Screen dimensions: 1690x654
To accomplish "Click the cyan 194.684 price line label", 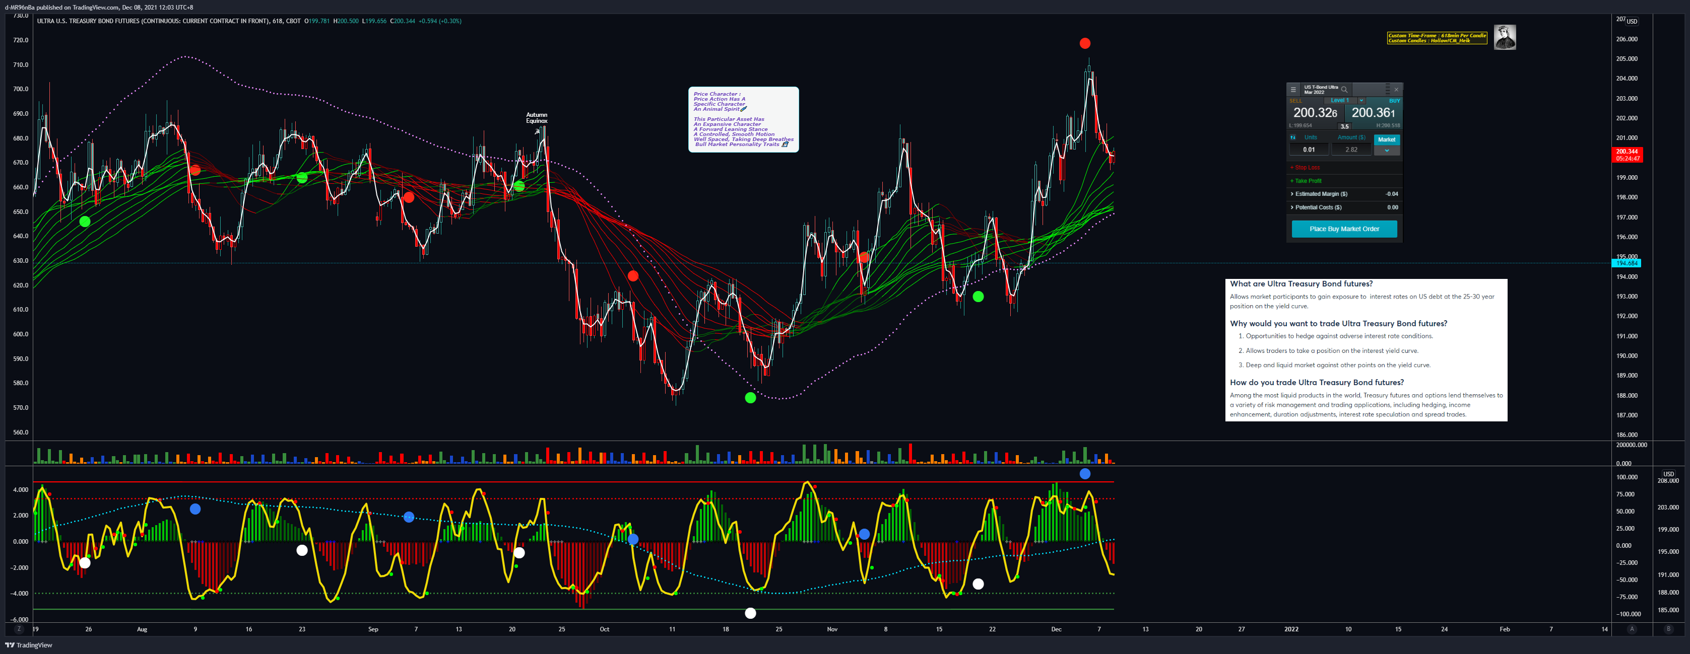I will [x=1627, y=263].
